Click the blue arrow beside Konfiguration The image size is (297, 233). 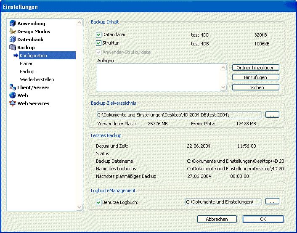click(16, 56)
